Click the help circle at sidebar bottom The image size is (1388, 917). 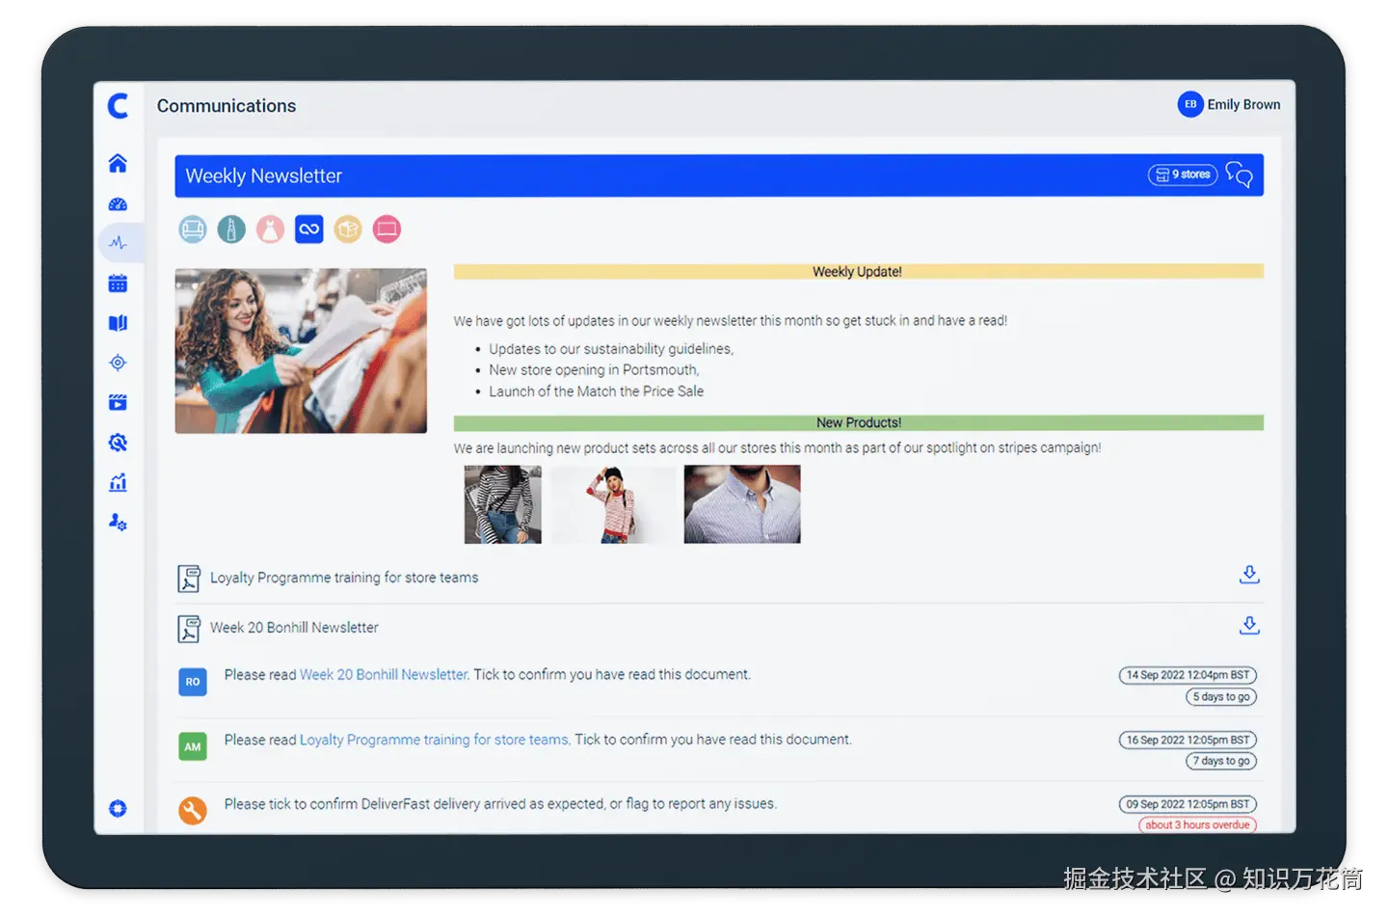click(x=118, y=808)
